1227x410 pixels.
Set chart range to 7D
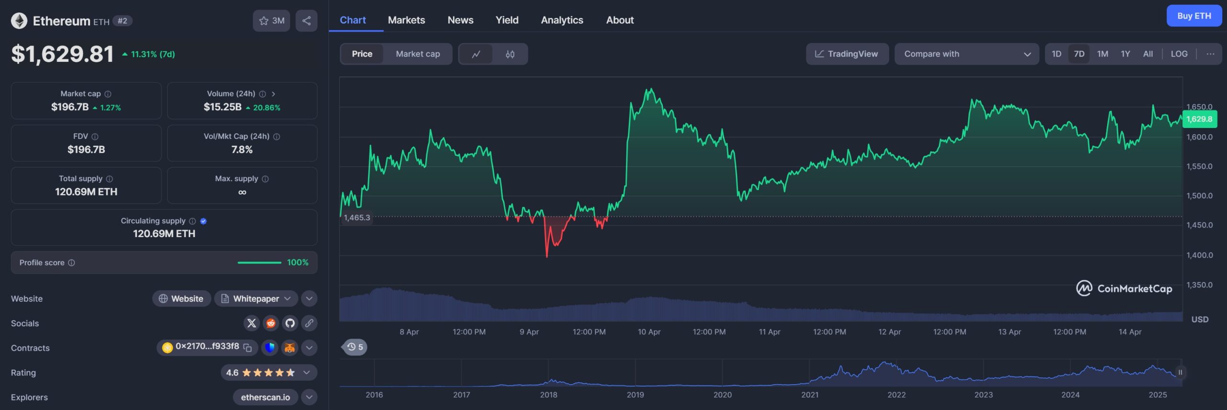pos(1079,54)
